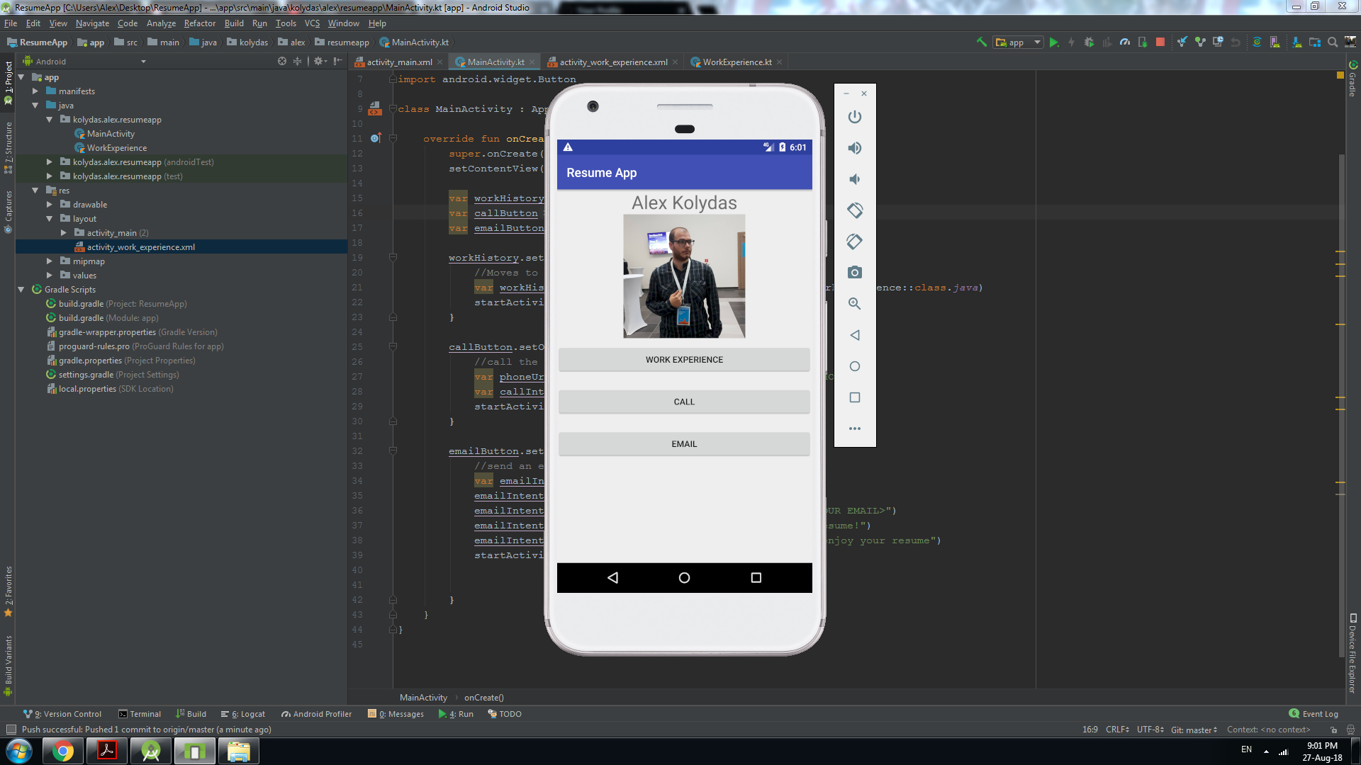The image size is (1361, 765).
Task: Open the AVD Manager icon
Action: (1274, 42)
